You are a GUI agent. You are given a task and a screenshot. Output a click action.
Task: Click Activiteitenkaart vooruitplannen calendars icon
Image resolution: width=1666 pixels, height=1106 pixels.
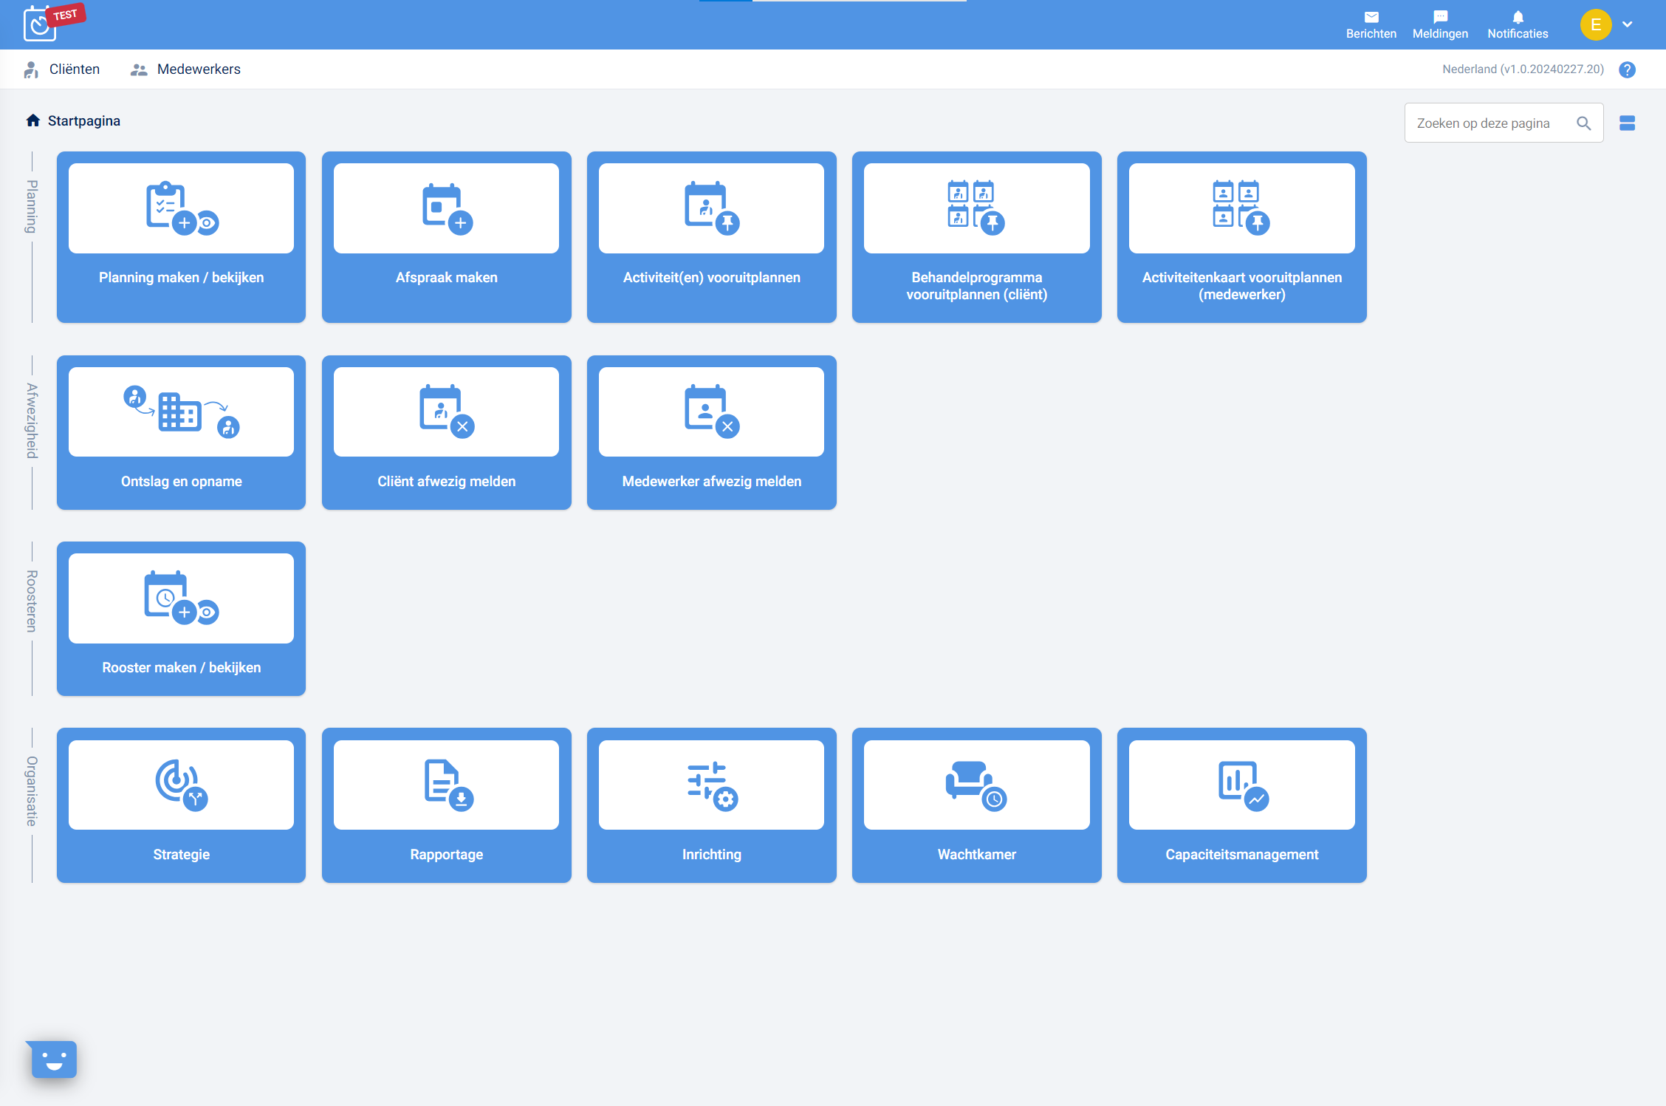pos(1241,208)
